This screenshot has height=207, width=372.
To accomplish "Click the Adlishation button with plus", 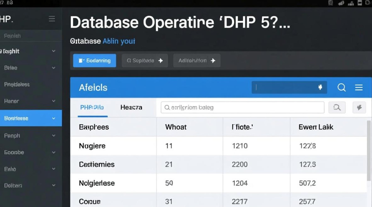I will 197,60.
